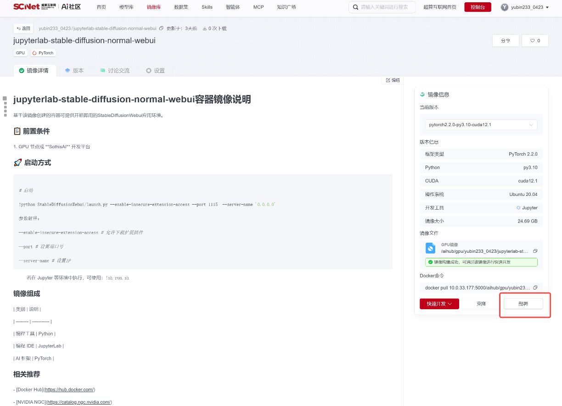Open the current version dropdown
This screenshot has height=406, width=562.
[481, 124]
